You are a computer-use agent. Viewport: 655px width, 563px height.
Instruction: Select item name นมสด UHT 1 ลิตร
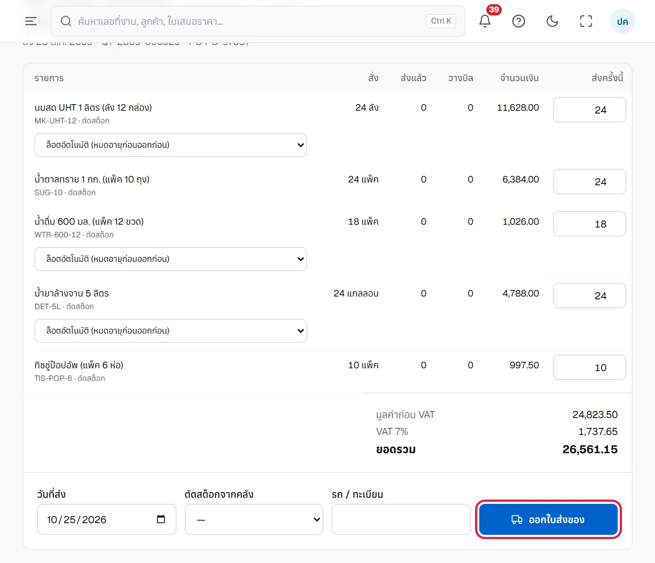click(x=93, y=107)
